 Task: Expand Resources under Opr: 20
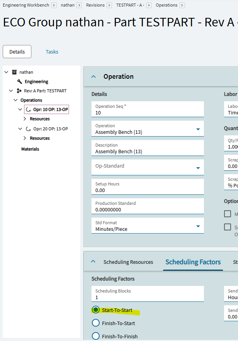[25, 138]
